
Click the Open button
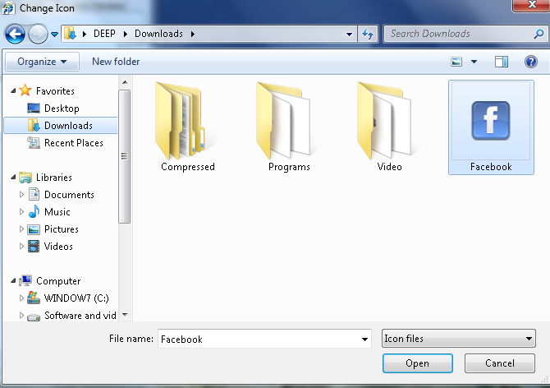point(417,363)
